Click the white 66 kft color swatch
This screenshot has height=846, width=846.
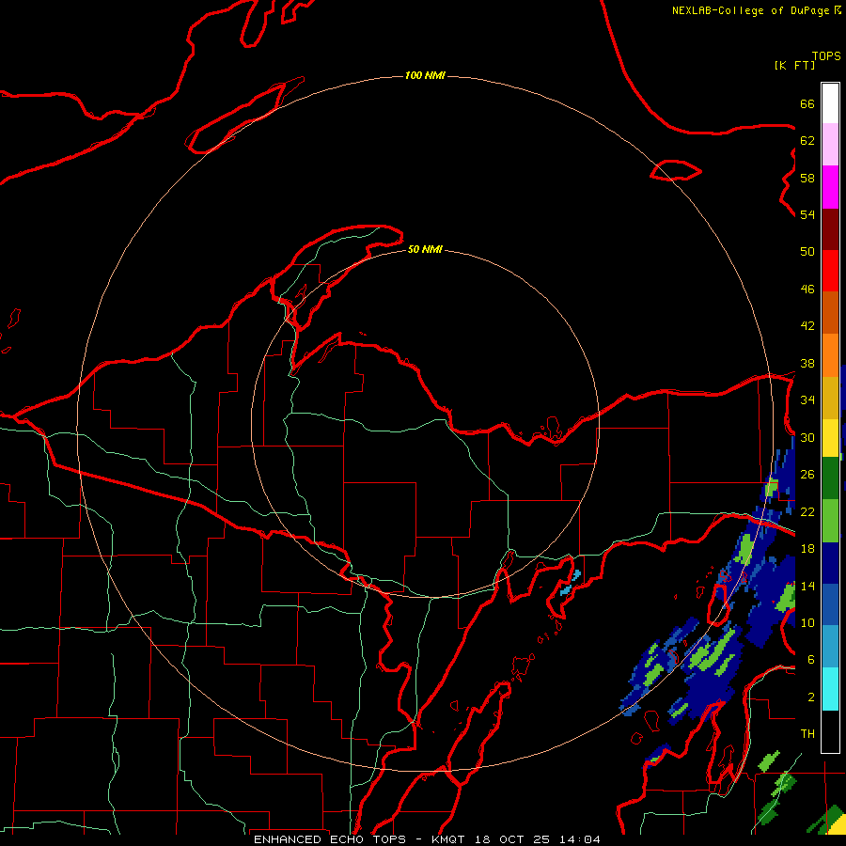point(830,103)
